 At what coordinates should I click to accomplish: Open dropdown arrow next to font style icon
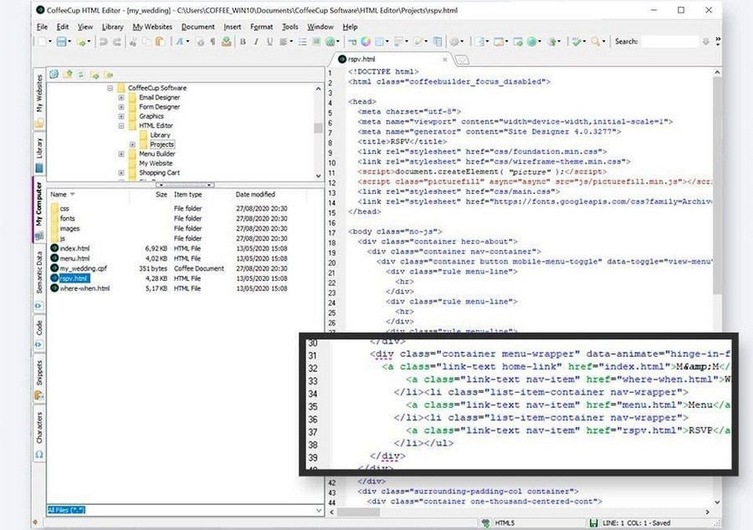point(187,42)
